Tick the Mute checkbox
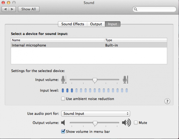 pos(136,123)
